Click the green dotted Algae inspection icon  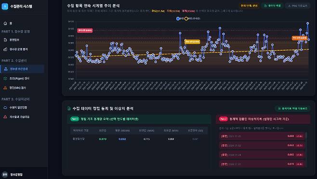pos(5,78)
